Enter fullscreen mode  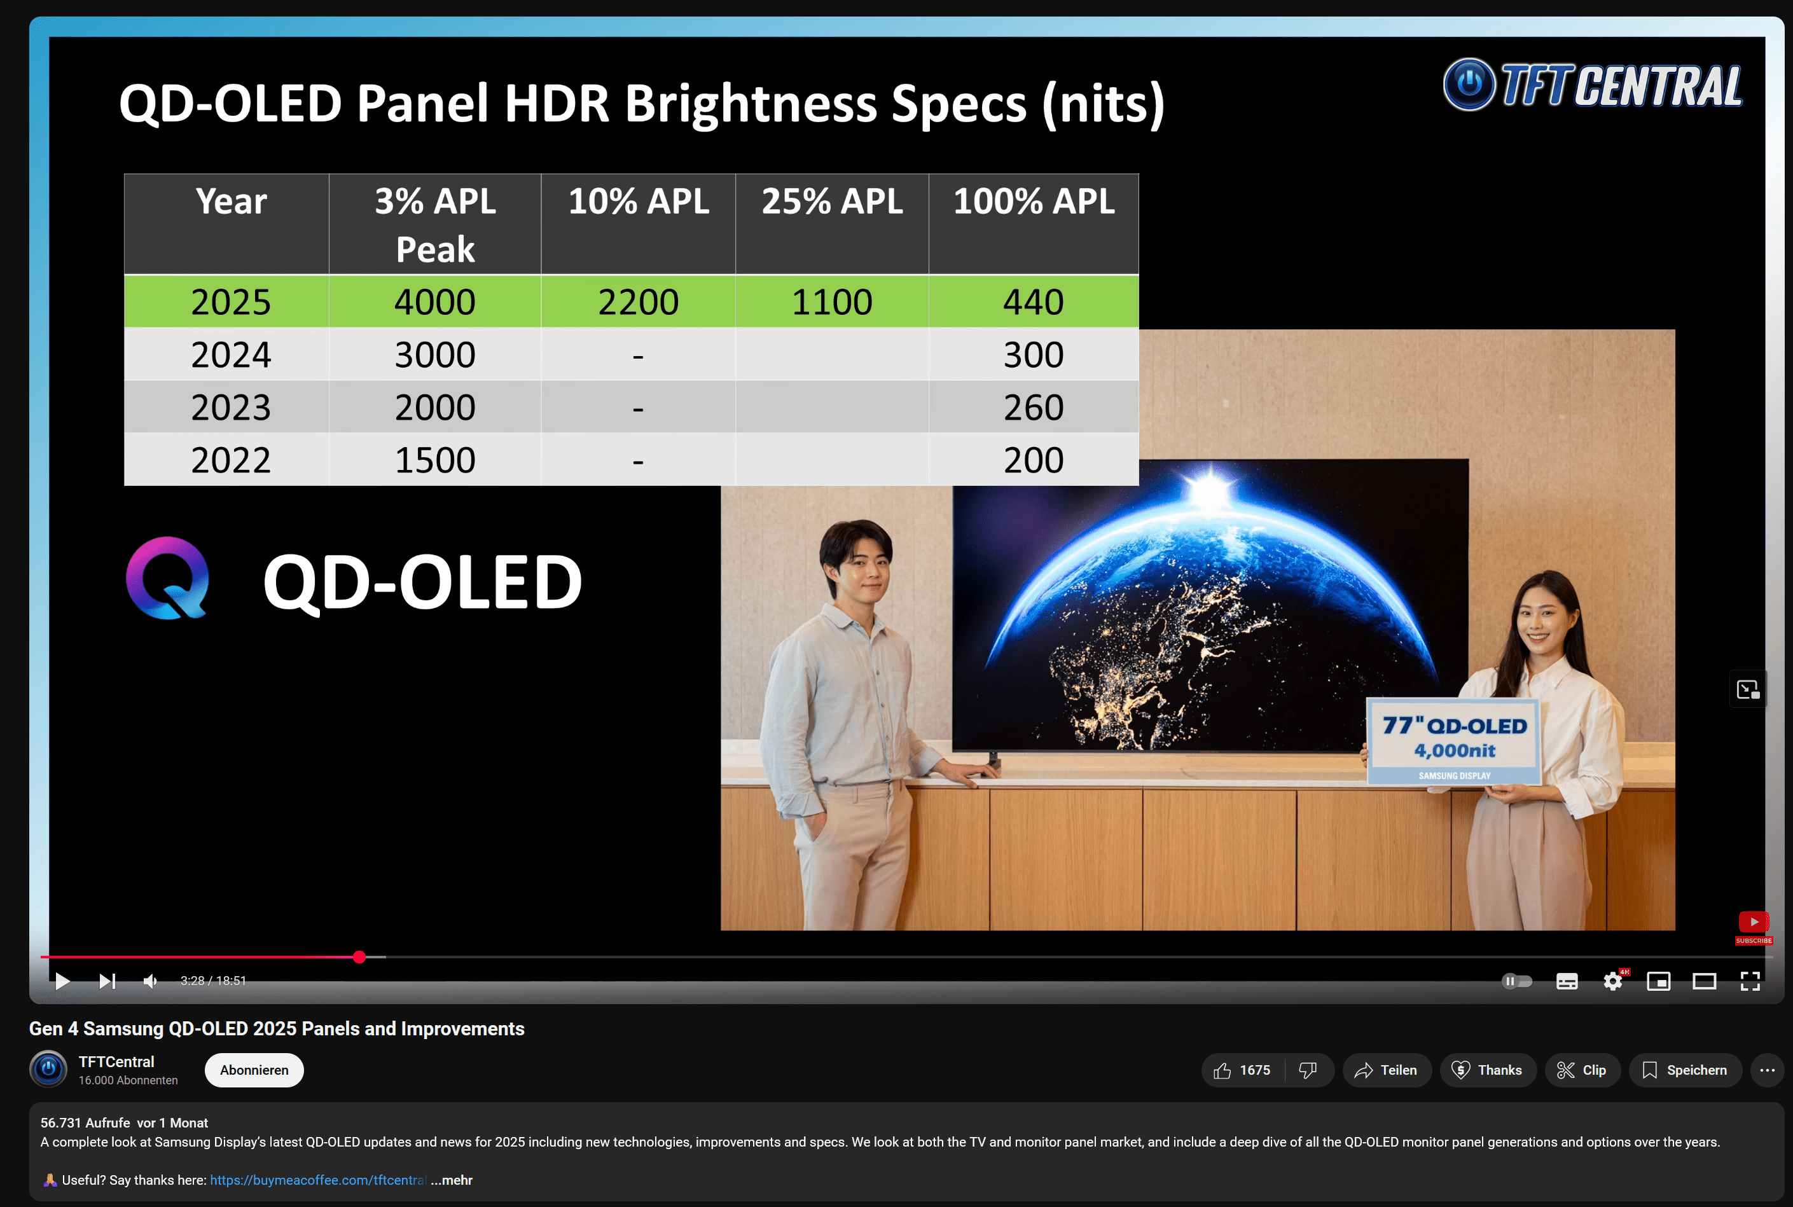(x=1750, y=981)
